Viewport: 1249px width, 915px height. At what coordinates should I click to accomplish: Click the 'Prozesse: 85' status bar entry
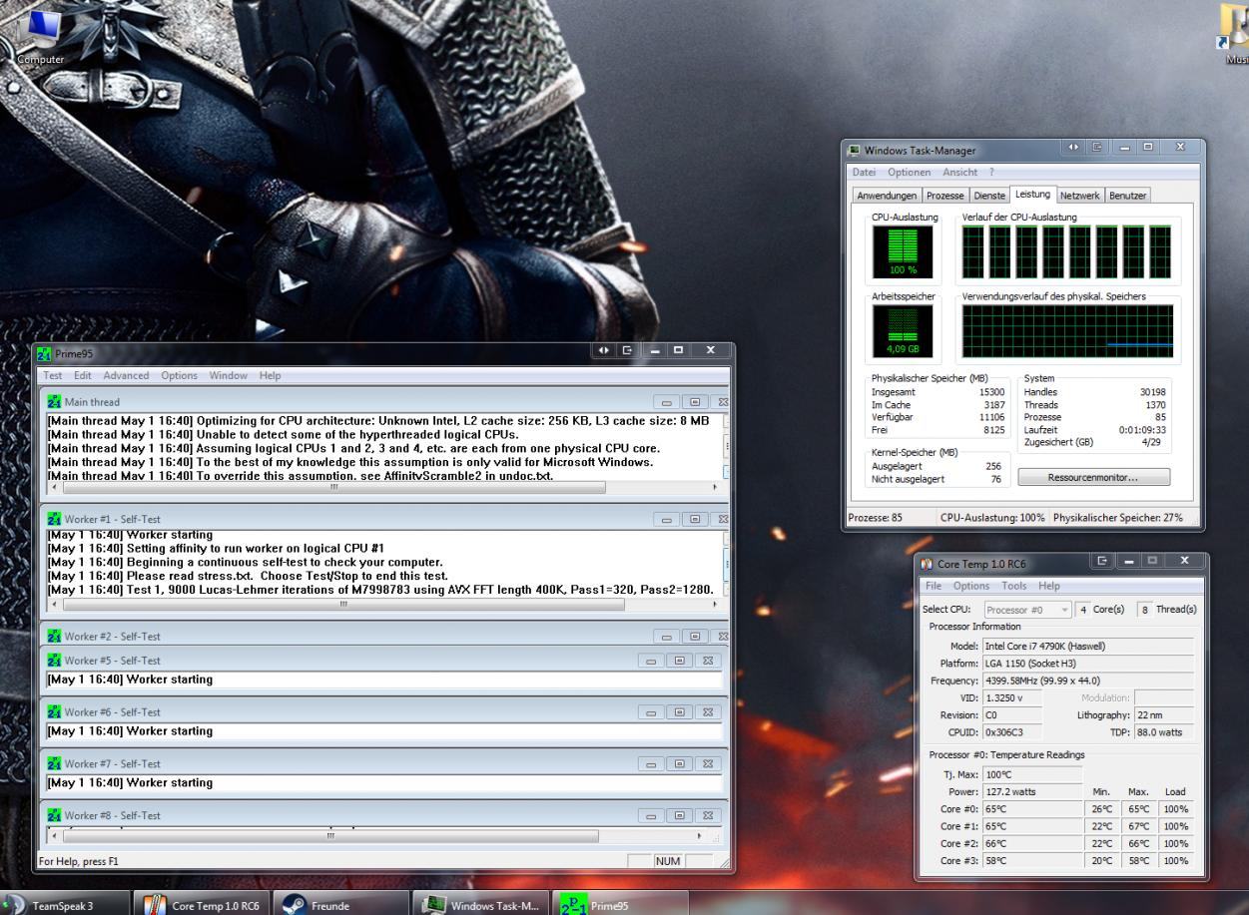876,518
